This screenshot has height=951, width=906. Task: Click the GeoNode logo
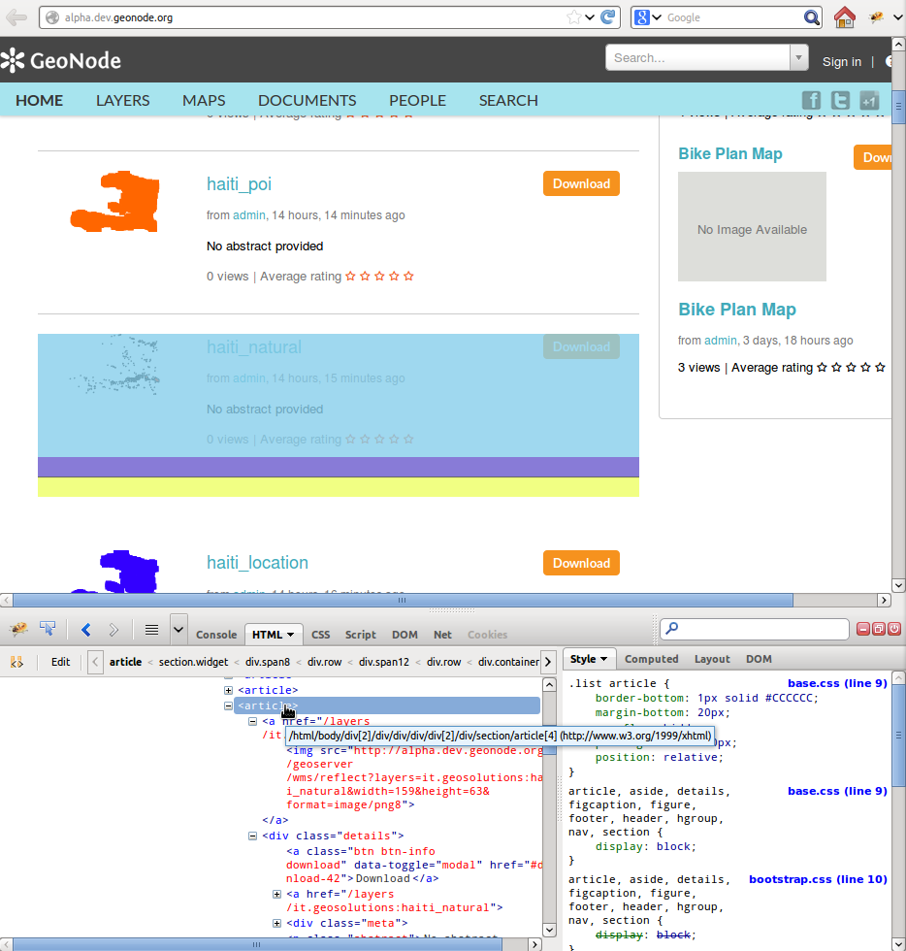[61, 60]
